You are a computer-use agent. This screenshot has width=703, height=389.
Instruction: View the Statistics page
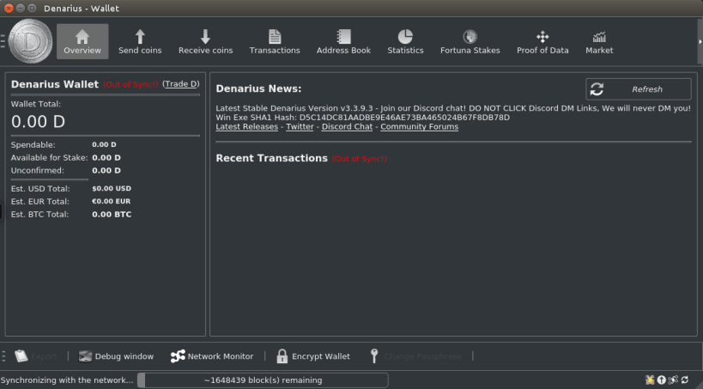point(405,42)
